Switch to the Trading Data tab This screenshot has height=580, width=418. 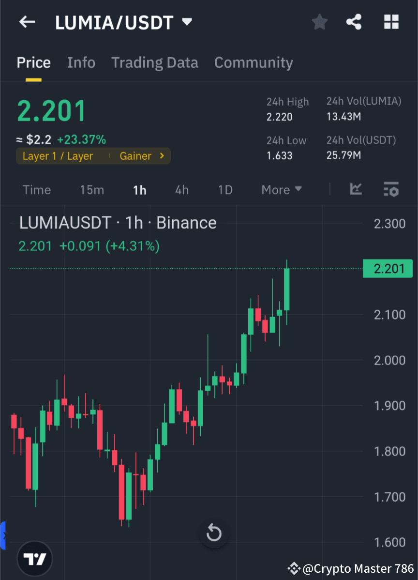coord(154,62)
